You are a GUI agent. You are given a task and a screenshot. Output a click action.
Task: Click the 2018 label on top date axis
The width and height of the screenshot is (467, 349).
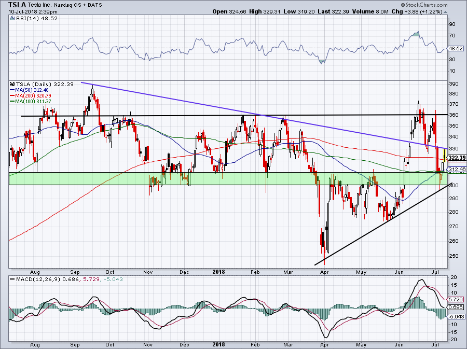(218, 272)
